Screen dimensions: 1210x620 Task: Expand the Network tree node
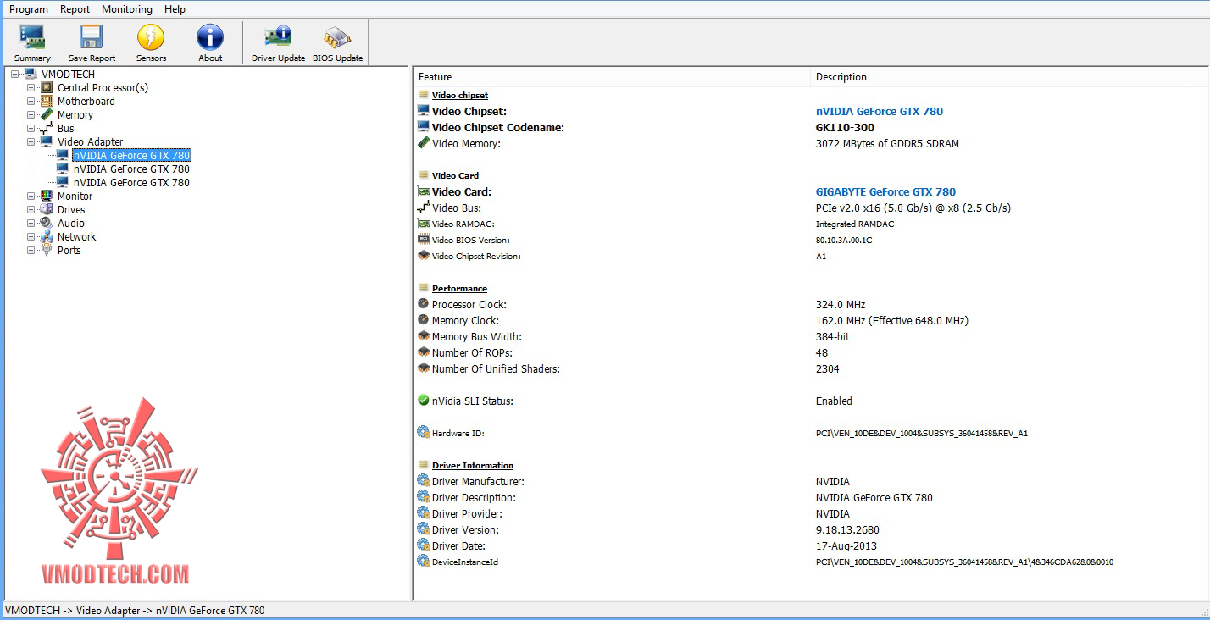click(x=31, y=237)
